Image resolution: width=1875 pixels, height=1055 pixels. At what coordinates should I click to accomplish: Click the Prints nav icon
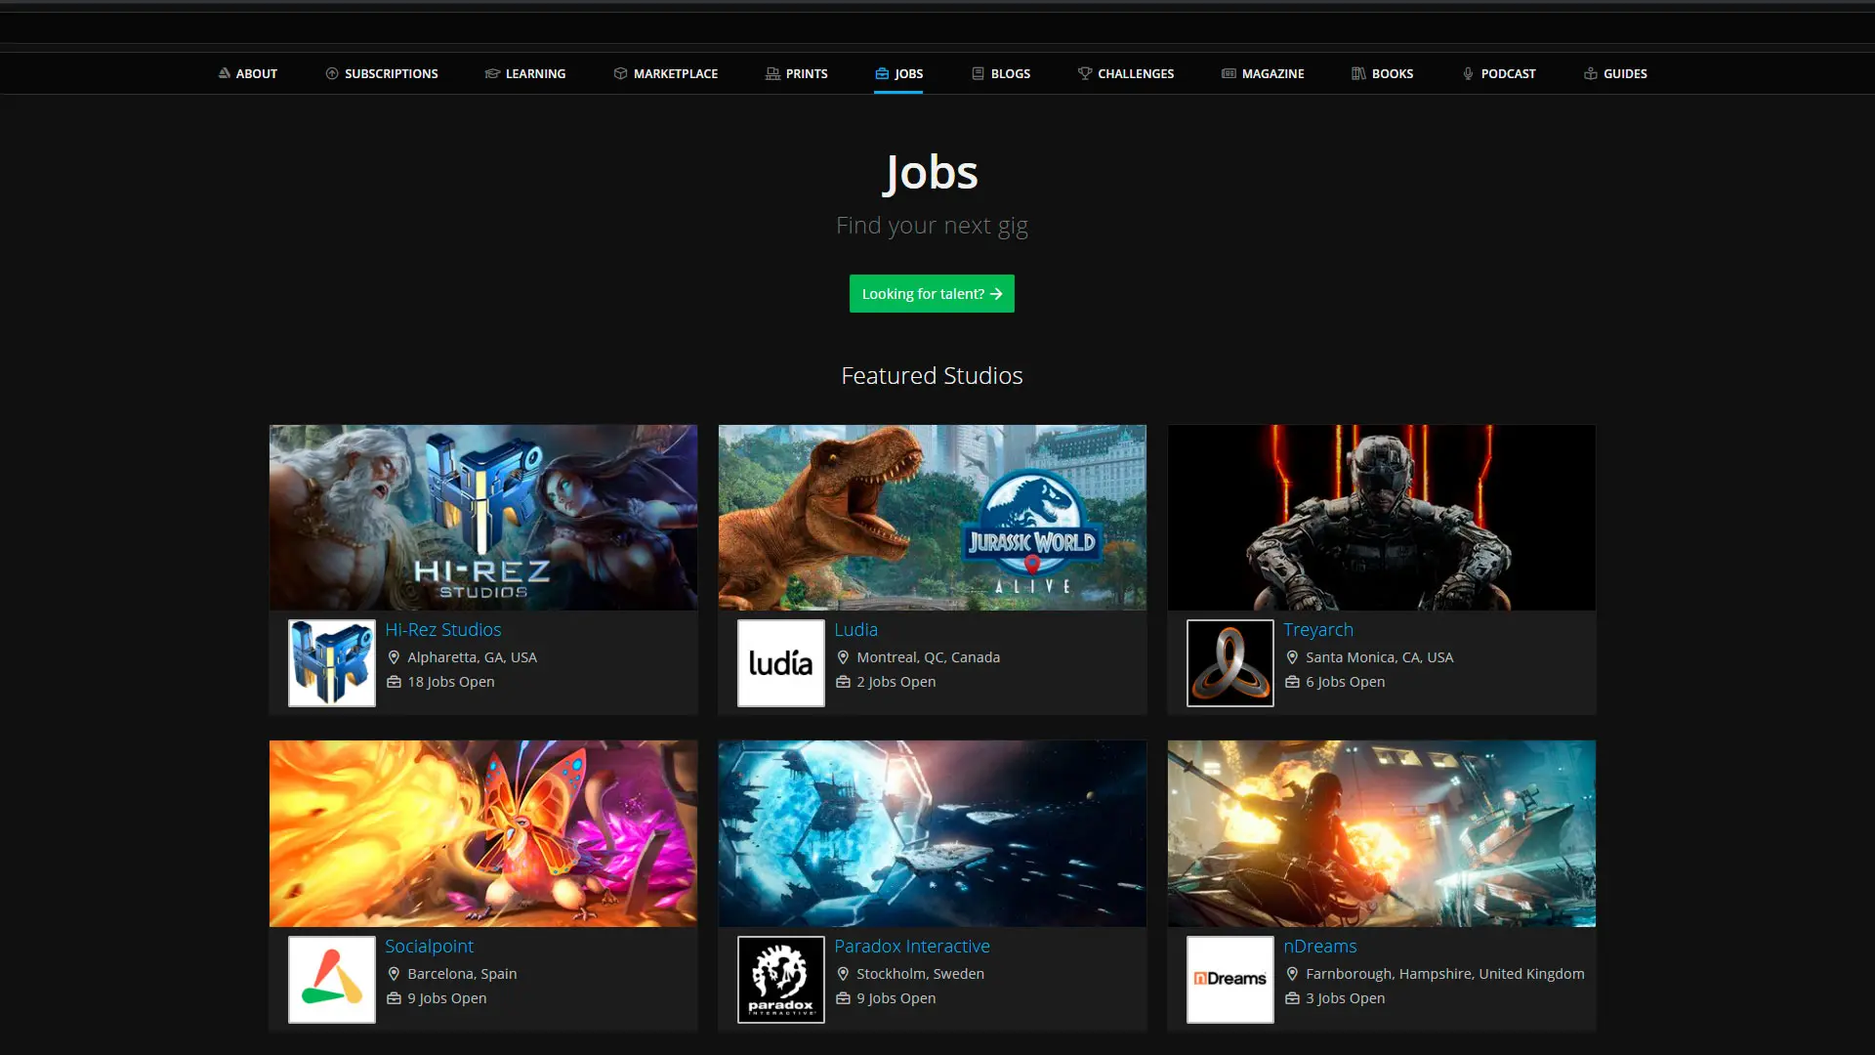772,73
